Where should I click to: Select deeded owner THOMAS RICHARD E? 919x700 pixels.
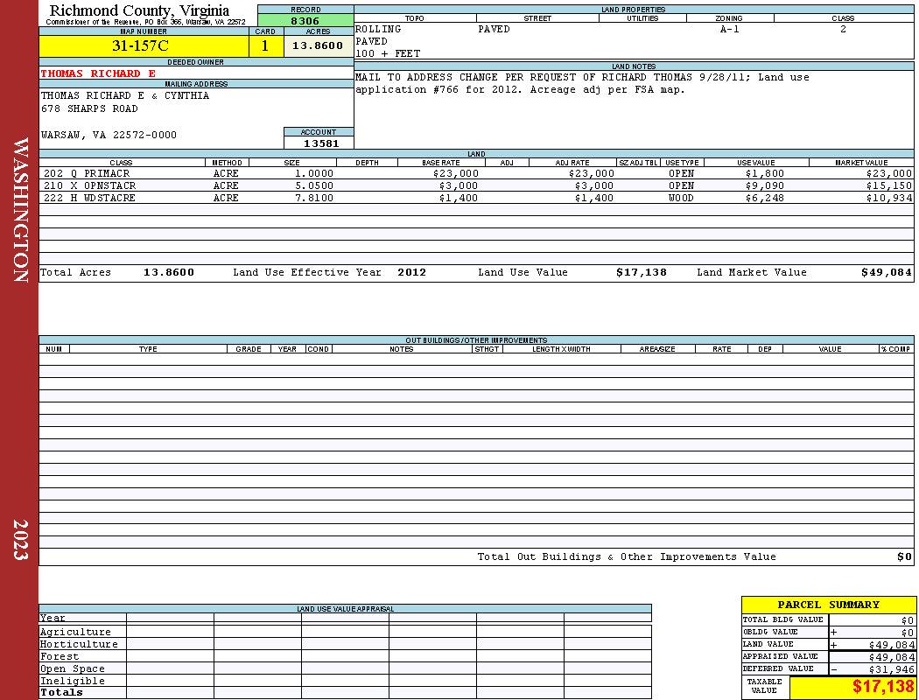(x=98, y=73)
